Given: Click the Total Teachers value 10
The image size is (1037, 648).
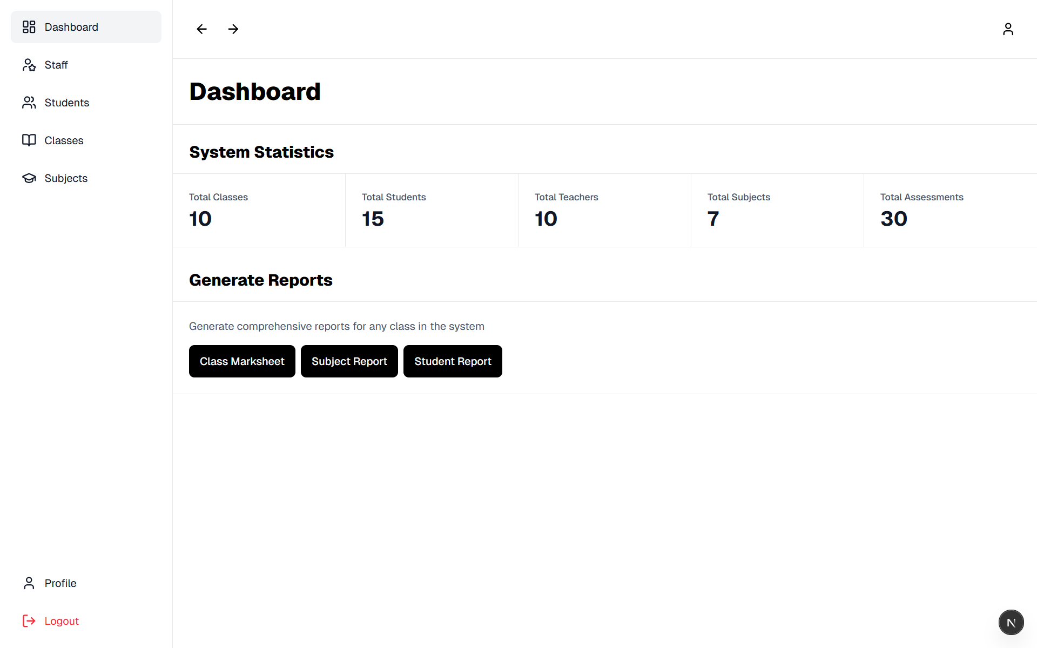Looking at the screenshot, I should [x=546, y=219].
